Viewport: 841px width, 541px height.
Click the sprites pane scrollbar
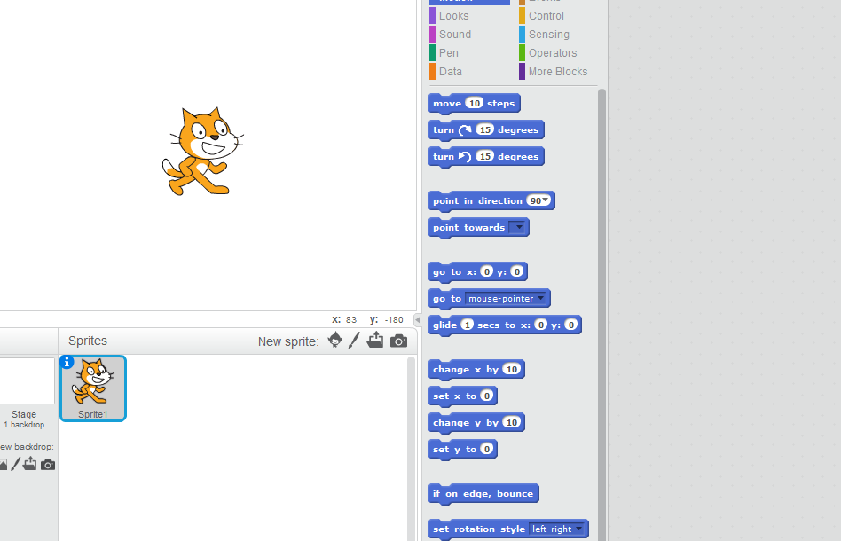click(x=411, y=448)
